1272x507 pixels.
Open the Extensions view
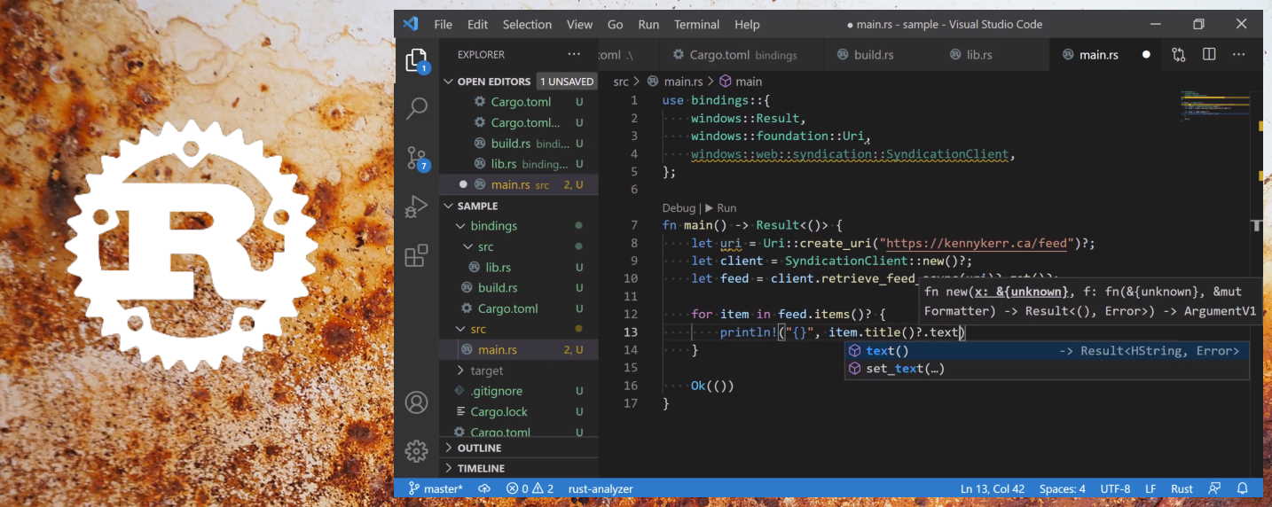(416, 256)
